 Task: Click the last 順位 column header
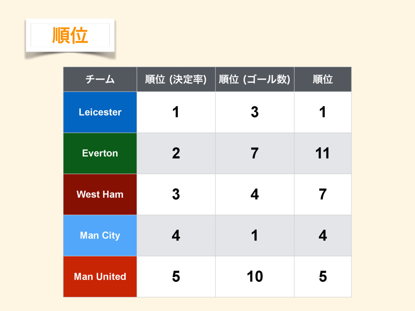(323, 79)
